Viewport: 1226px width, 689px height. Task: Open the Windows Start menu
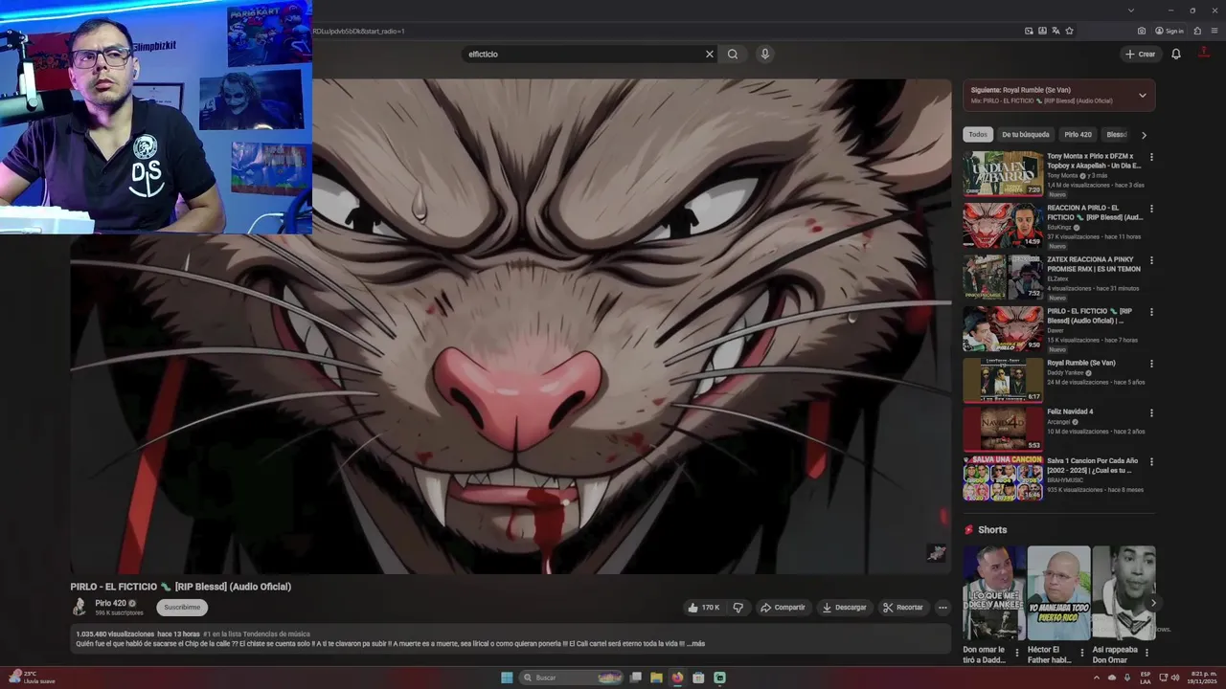(507, 678)
